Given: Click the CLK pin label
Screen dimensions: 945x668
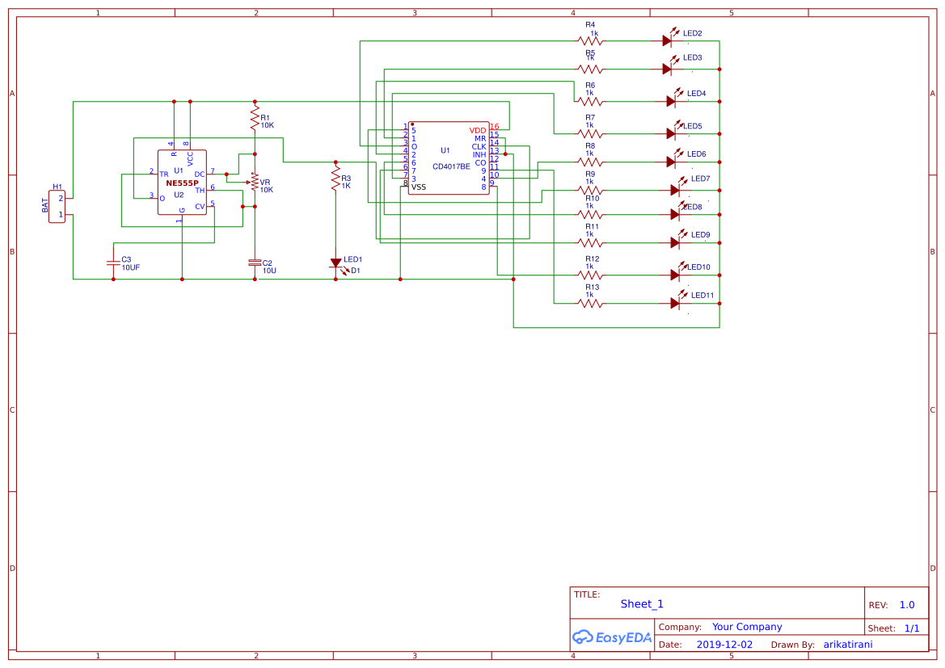Looking at the screenshot, I should click(479, 147).
